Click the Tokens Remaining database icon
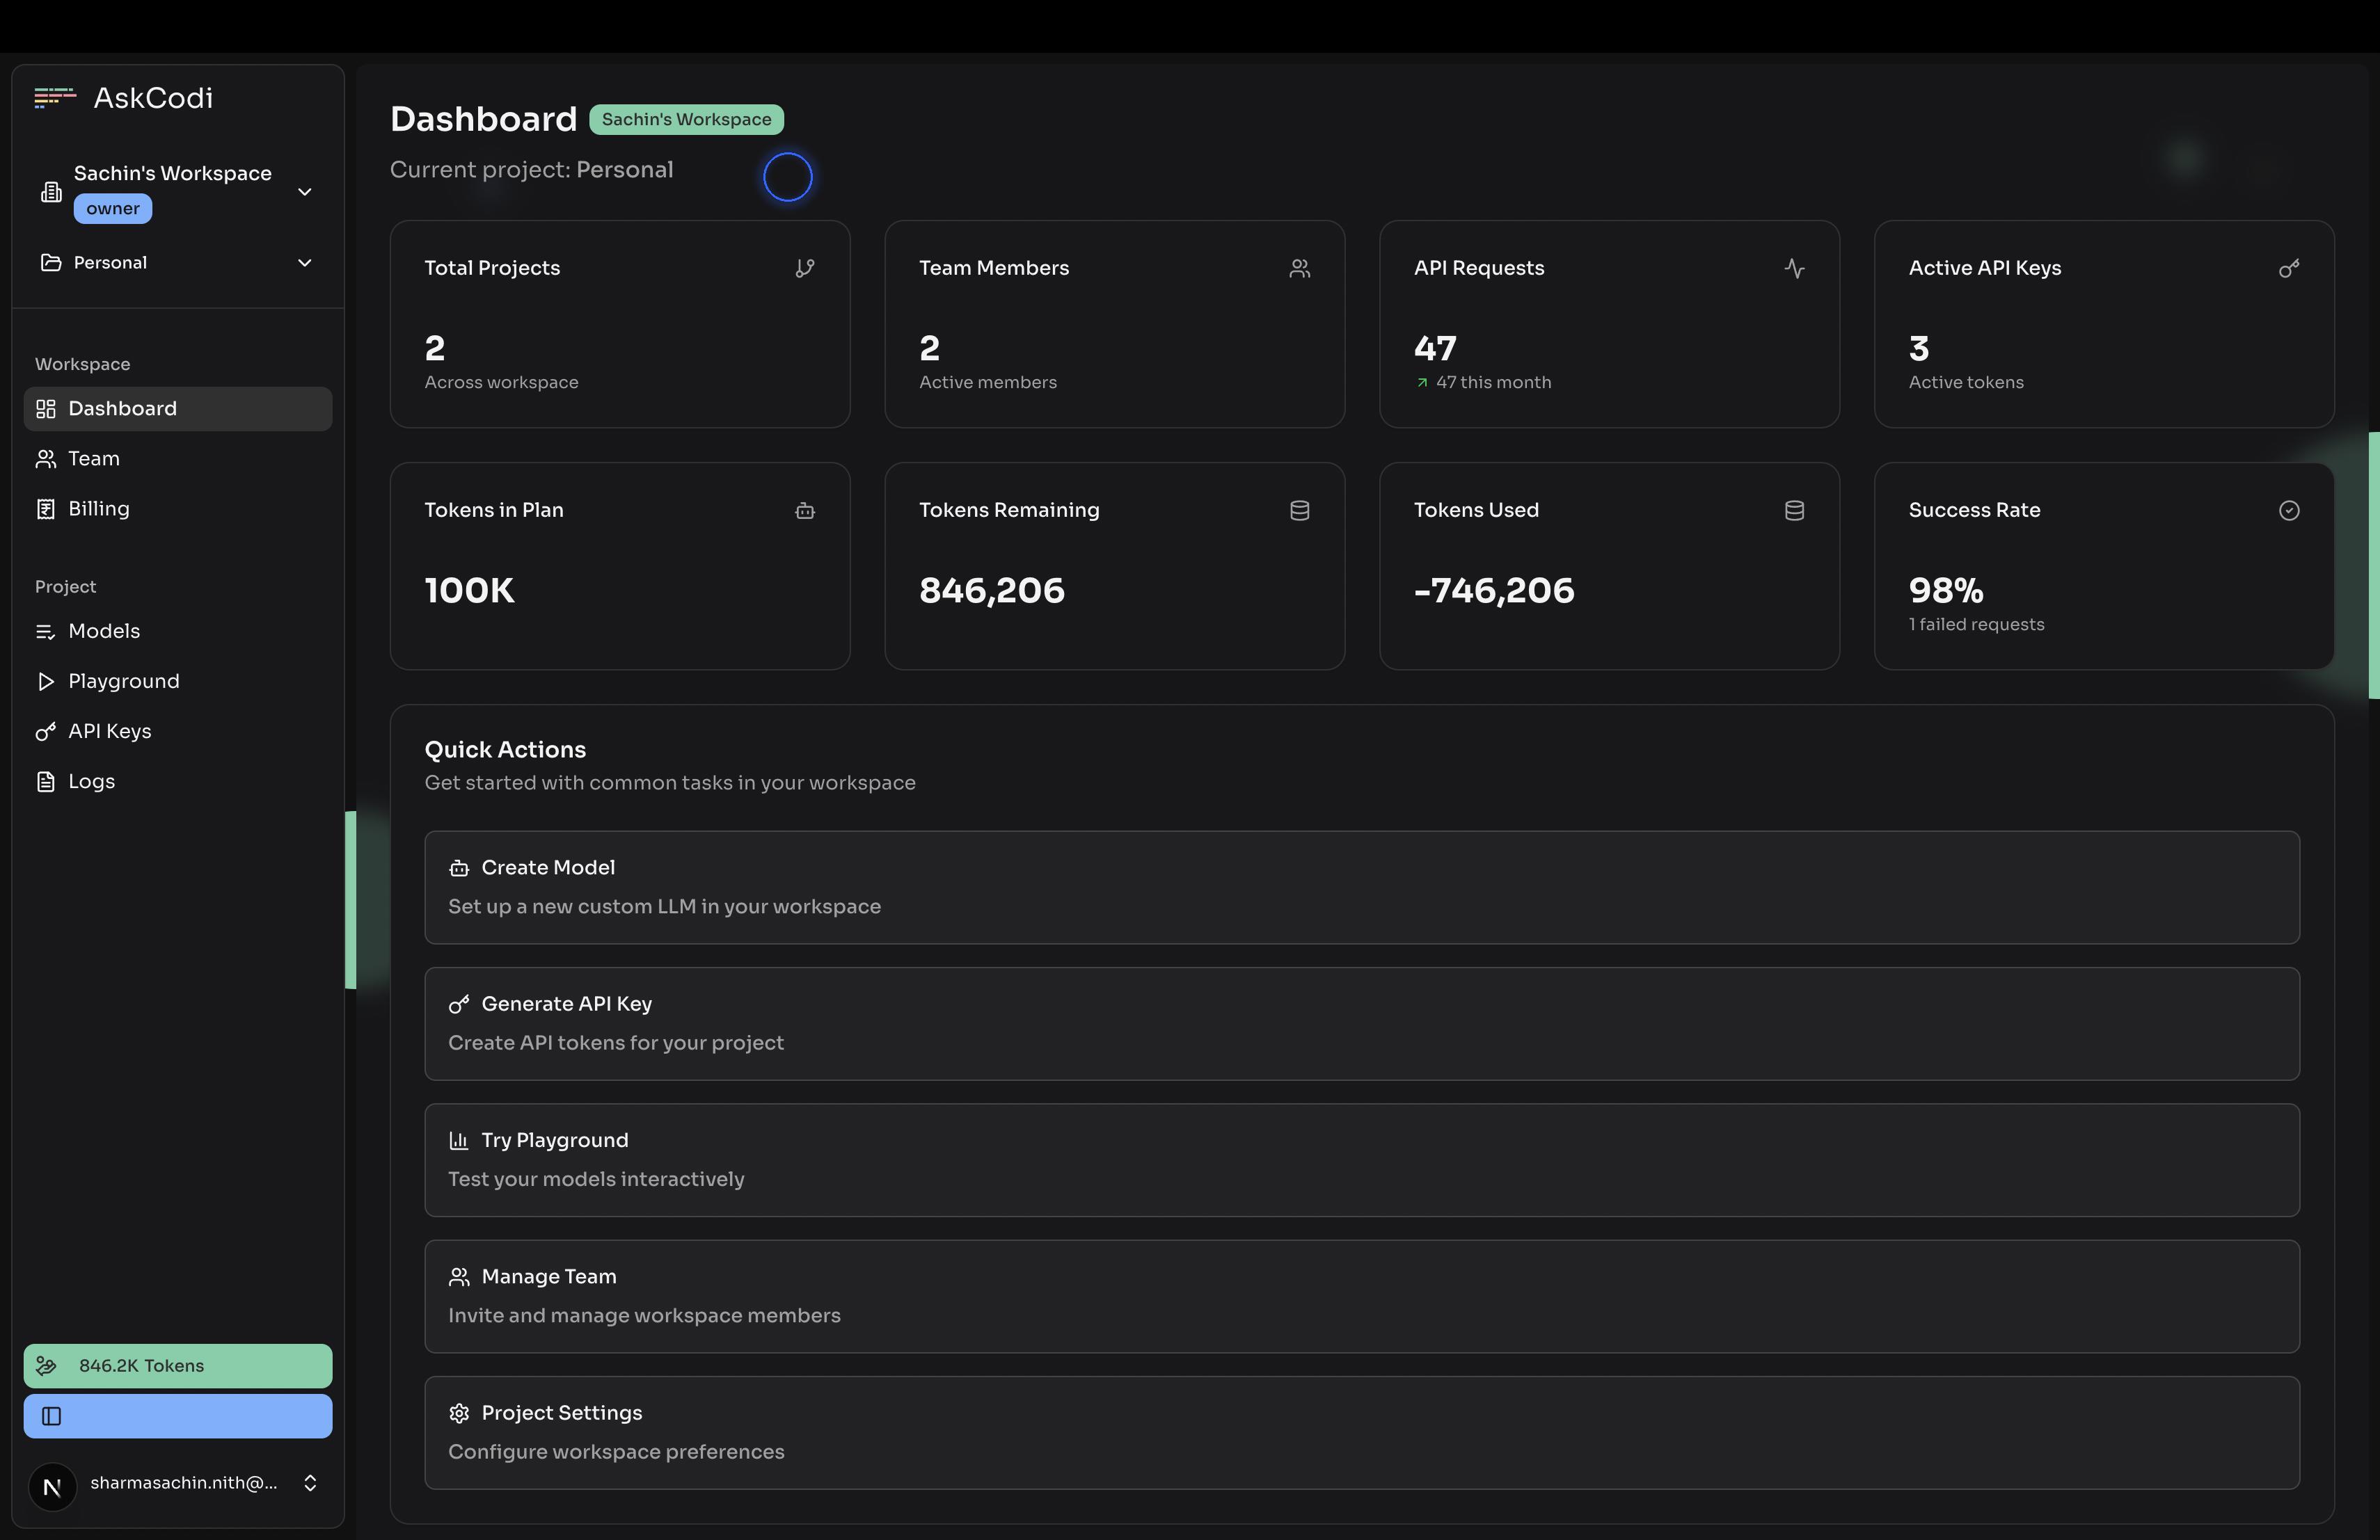This screenshot has width=2380, height=1540. tap(1299, 511)
